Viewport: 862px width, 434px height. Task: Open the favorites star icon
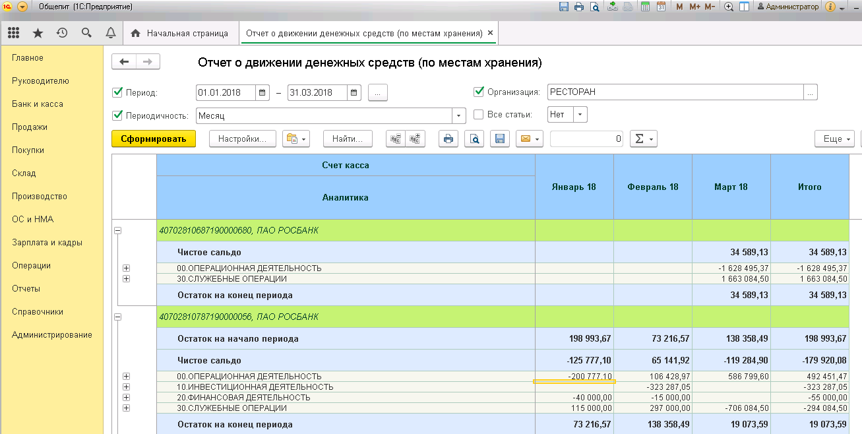point(38,33)
